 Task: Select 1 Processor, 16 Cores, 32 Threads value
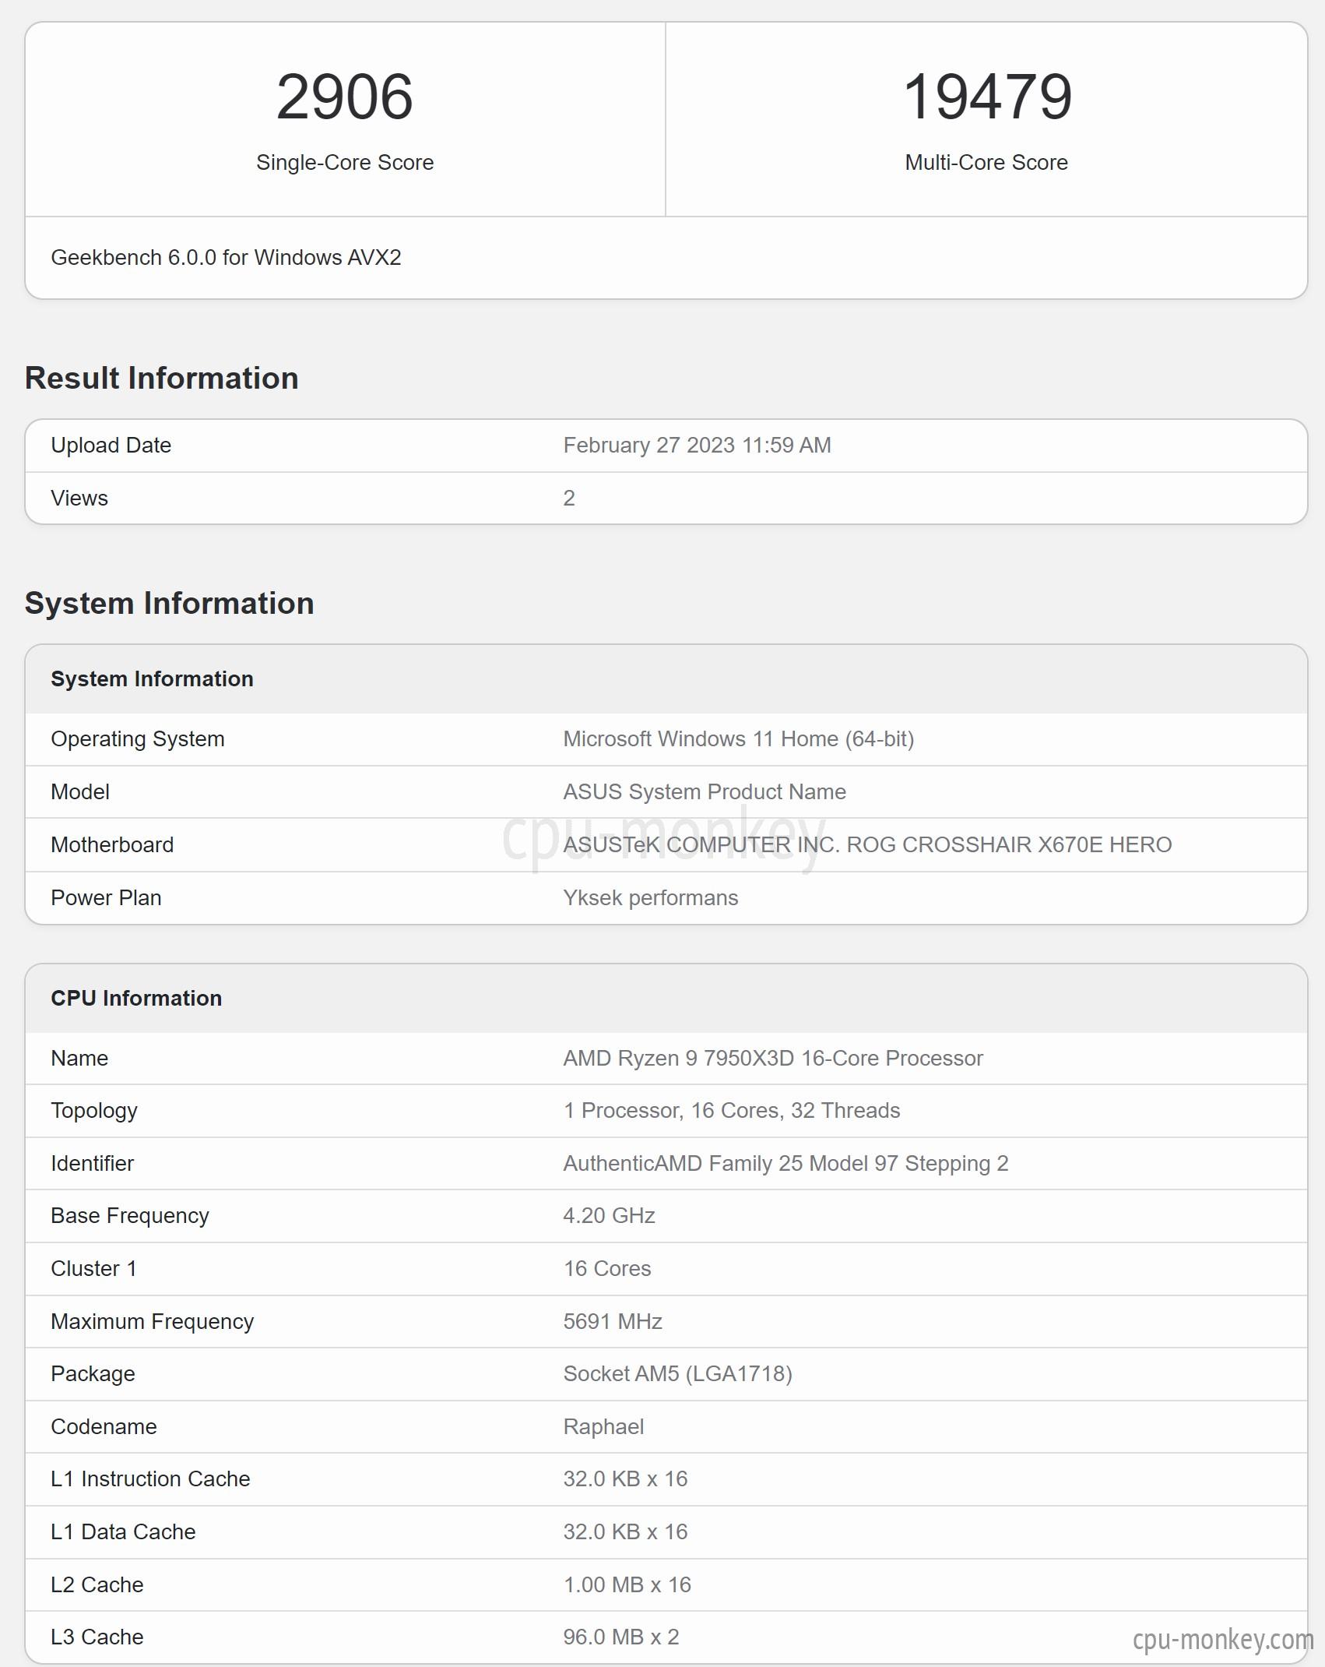pos(732,1110)
